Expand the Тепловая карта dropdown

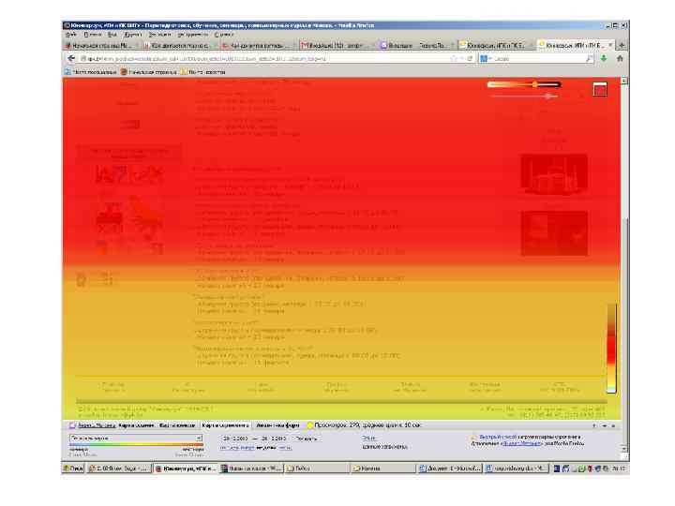(136, 438)
